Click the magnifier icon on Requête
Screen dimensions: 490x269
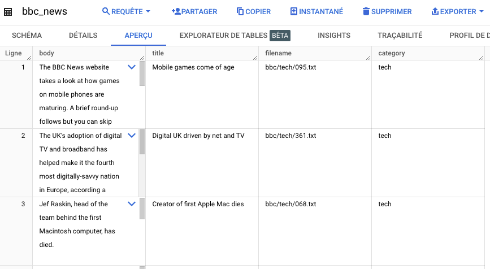click(106, 11)
